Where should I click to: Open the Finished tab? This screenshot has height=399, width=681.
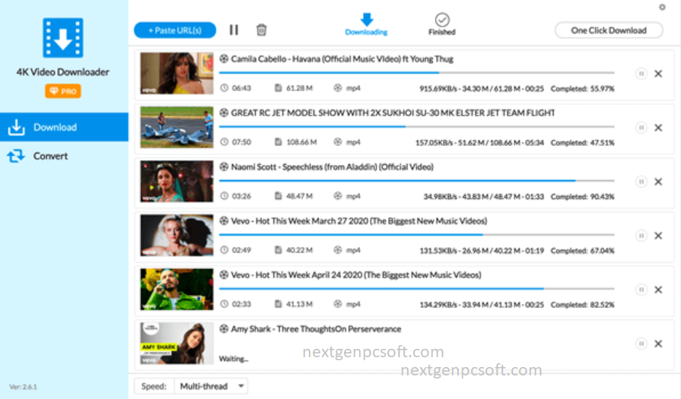pos(441,24)
